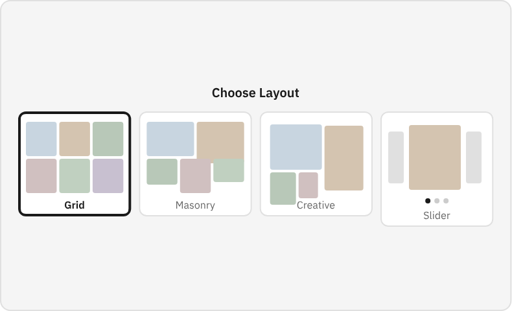
Task: Select the Grid layout option
Action: pos(75,164)
